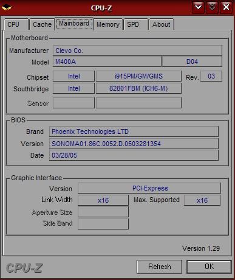The image size is (235, 280).
Task: Open the Cache tab
Action: point(42,24)
